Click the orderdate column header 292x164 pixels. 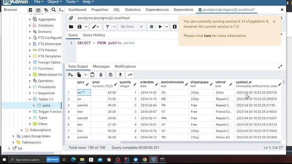149,84
